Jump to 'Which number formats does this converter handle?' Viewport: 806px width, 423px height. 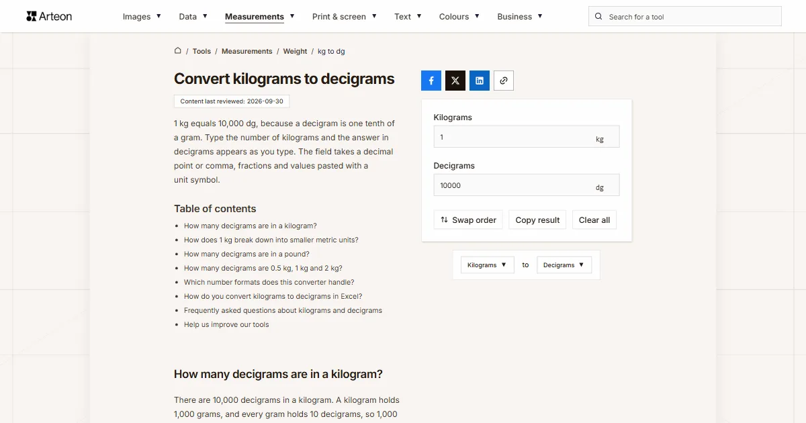click(269, 282)
